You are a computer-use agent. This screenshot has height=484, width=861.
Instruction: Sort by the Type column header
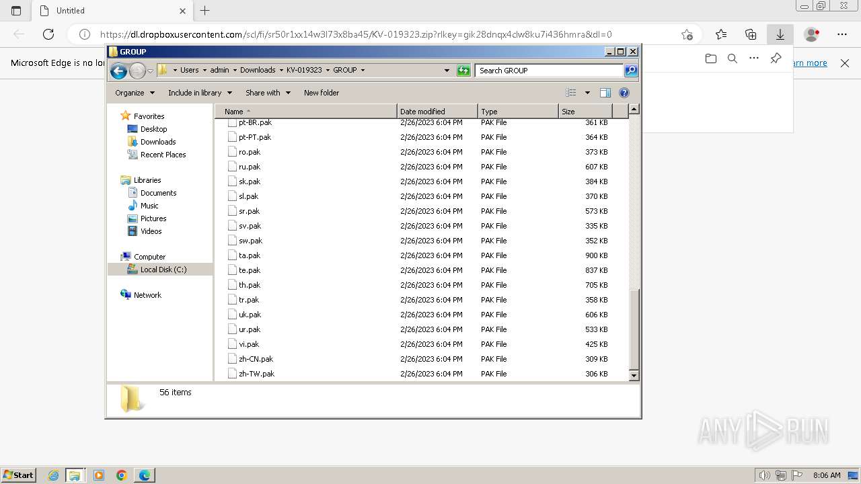click(x=518, y=112)
